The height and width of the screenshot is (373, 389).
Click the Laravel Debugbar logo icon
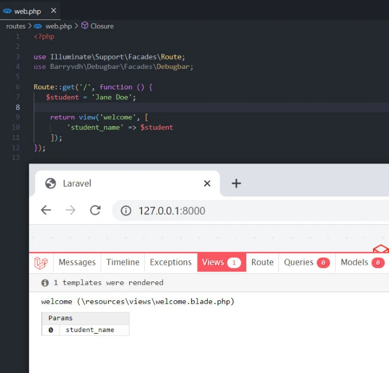[41, 263]
